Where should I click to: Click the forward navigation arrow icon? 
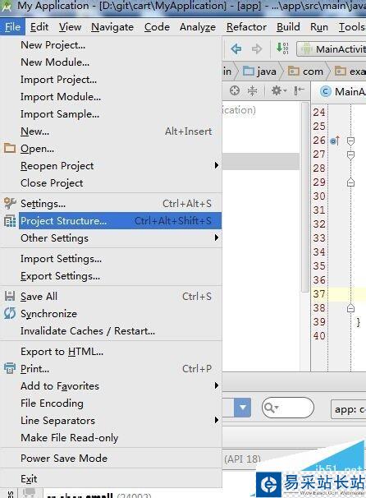[257, 49]
